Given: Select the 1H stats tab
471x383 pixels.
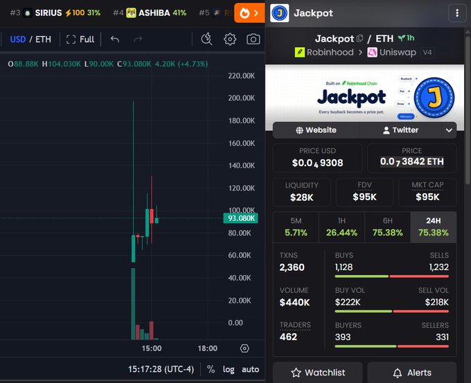Looking at the screenshot, I should [342, 227].
